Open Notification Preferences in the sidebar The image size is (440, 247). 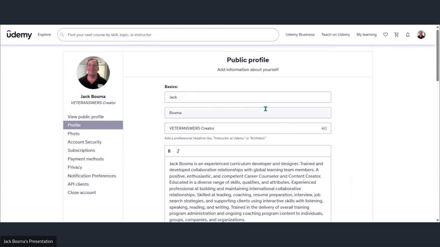92,176
